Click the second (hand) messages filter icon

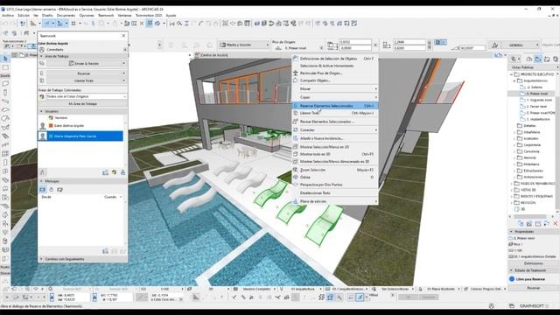(x=51, y=190)
